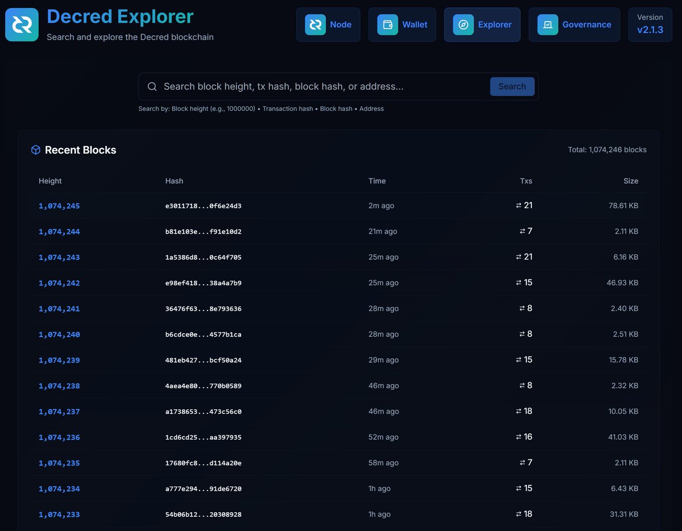682x531 pixels.
Task: Click the 46.93 KB size value
Action: click(623, 283)
